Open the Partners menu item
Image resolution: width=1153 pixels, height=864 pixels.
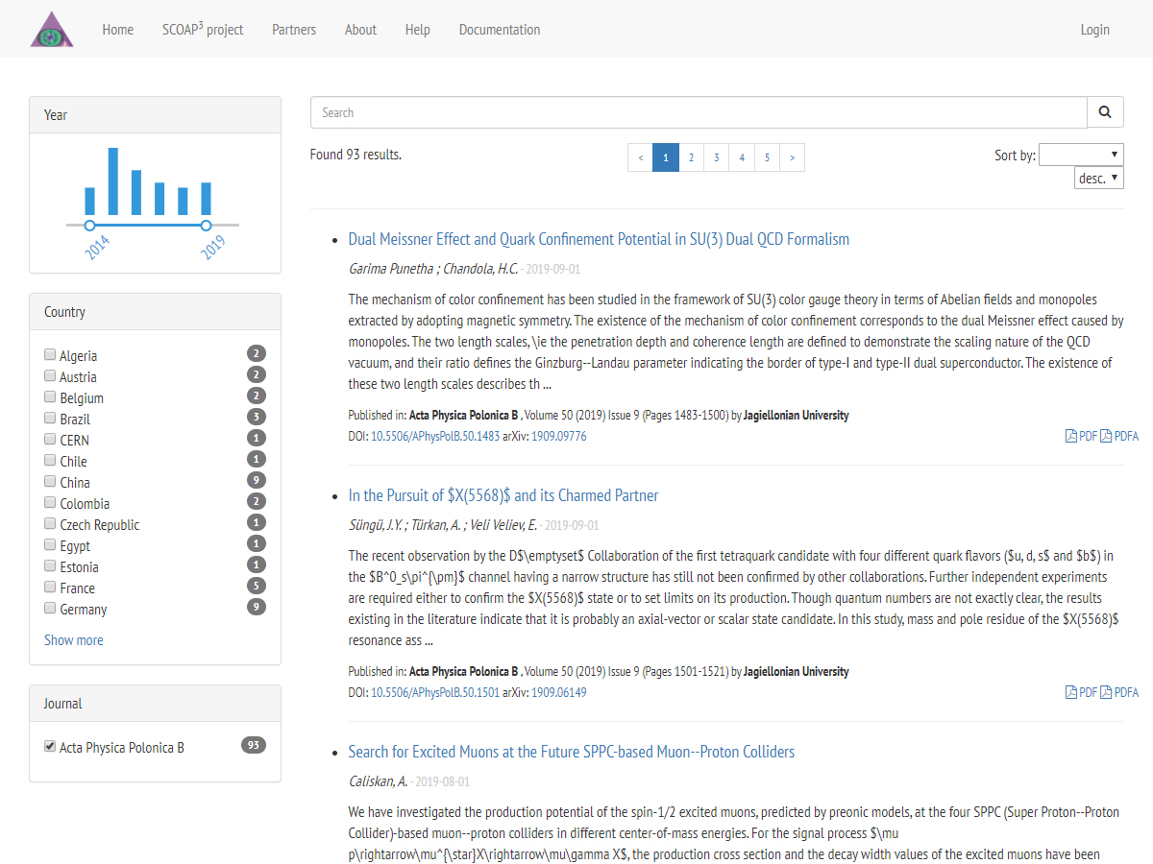pyautogui.click(x=294, y=30)
